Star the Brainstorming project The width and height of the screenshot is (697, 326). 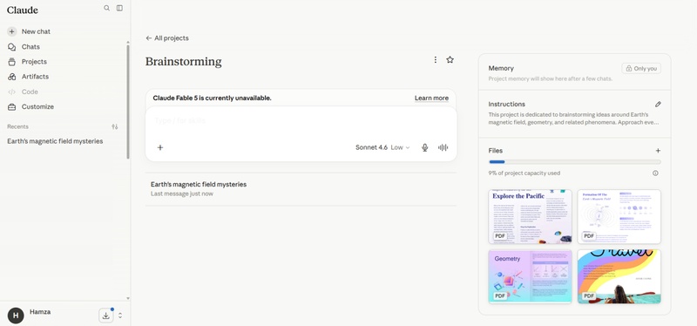coord(450,59)
